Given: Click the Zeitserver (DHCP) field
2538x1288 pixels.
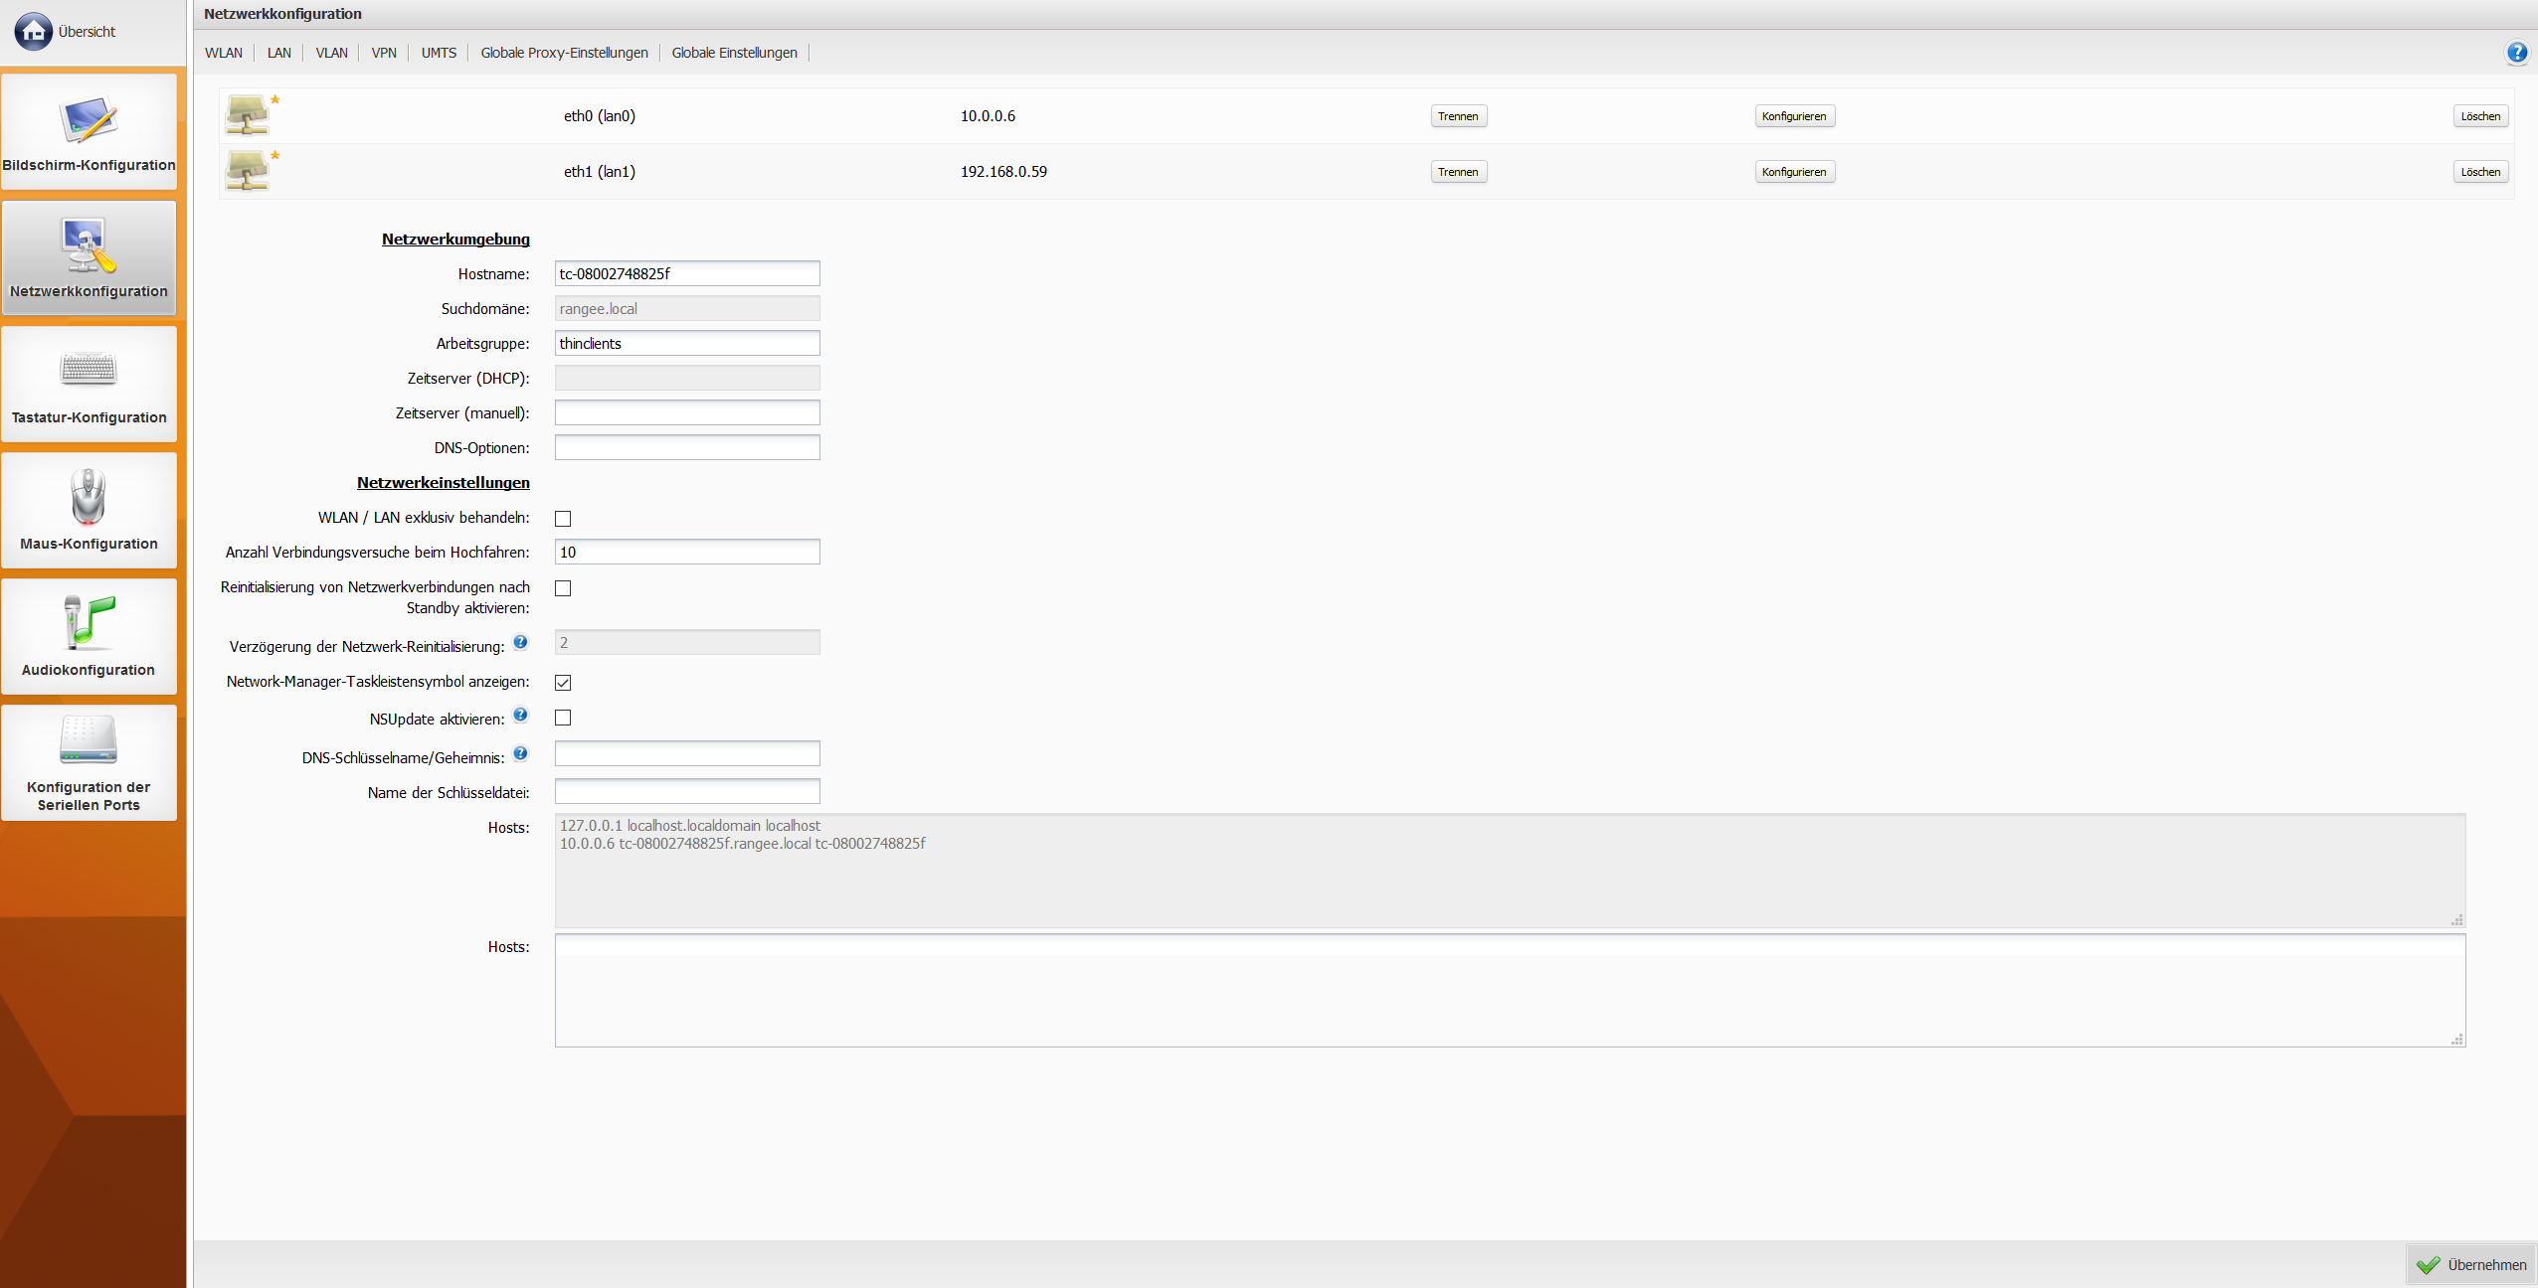Looking at the screenshot, I should point(687,378).
